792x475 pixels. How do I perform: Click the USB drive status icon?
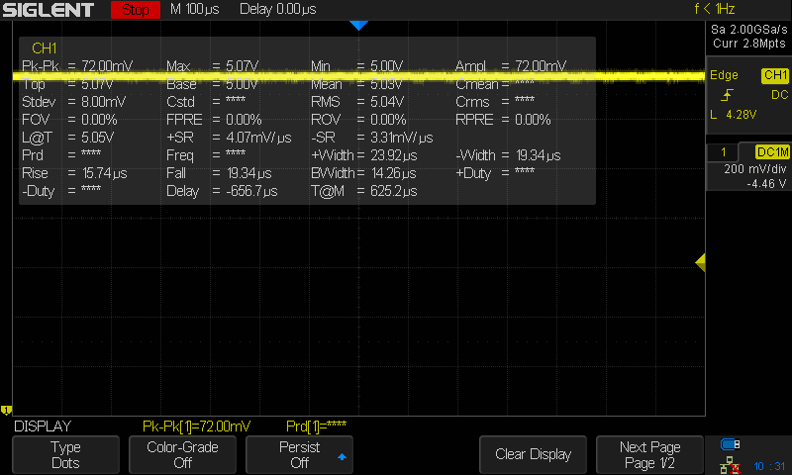tap(731, 444)
